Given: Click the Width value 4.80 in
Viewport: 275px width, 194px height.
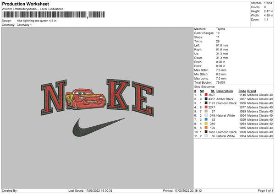Looking at the screenshot, I should tap(268, 16).
